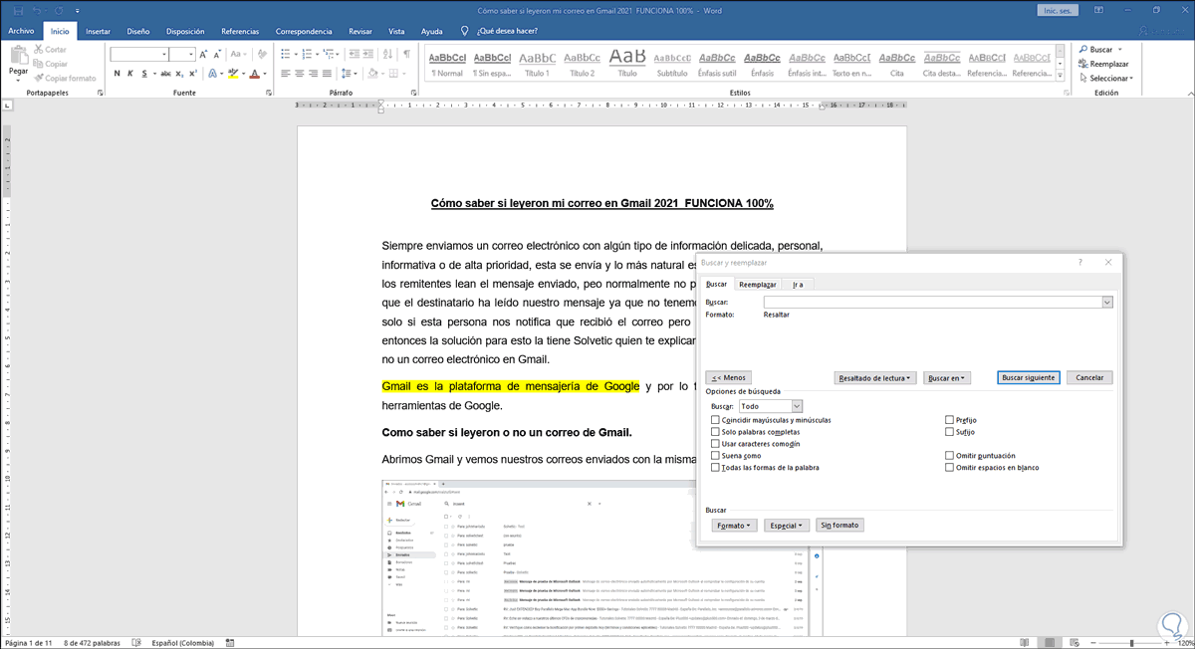Switch to the Referencias tab
The height and width of the screenshot is (649, 1195).
(240, 31)
